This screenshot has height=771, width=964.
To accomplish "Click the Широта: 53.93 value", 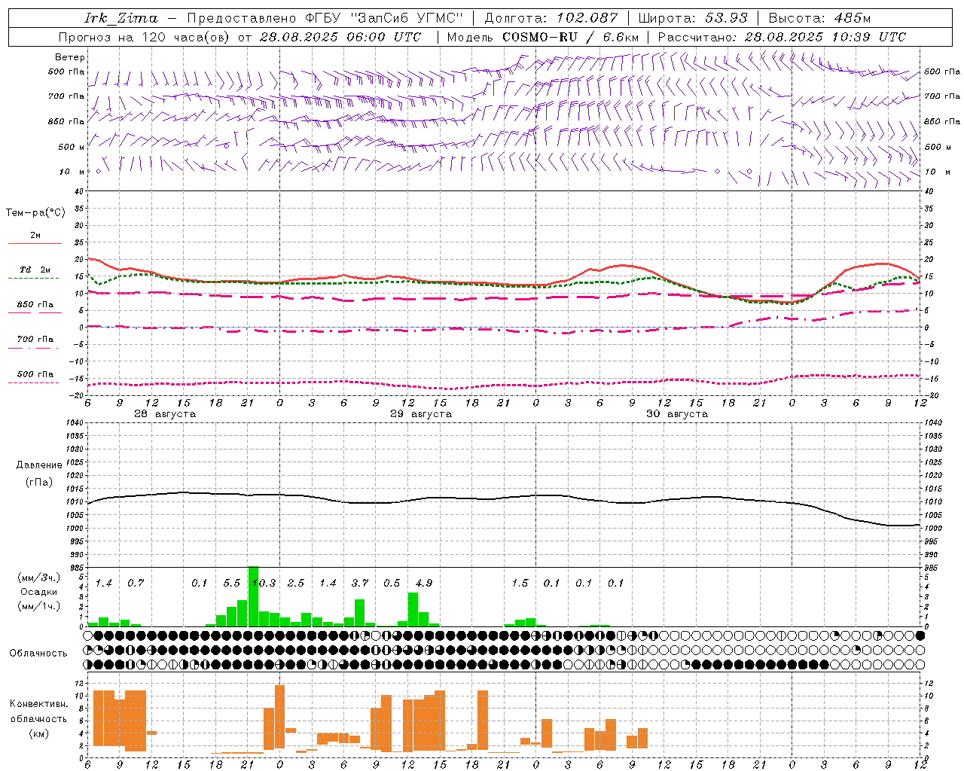I will point(692,18).
